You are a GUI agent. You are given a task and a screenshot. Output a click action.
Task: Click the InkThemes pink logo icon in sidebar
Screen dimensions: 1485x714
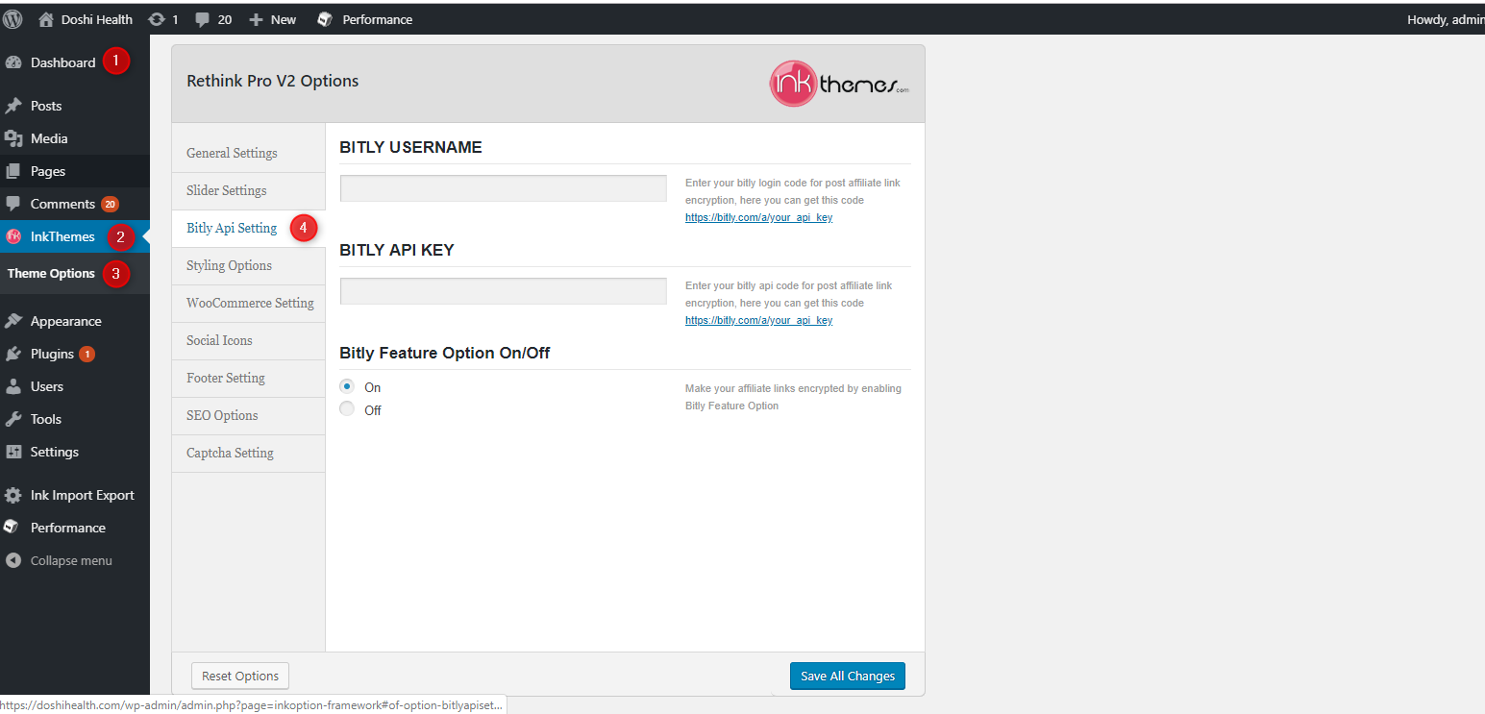(13, 236)
